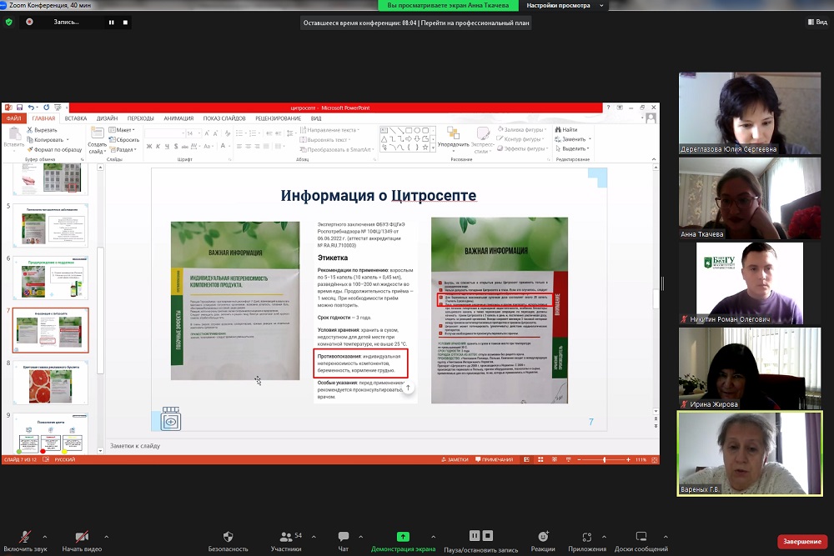834x556 pixels.
Task: Expand audio options arrow beside microphone
Action: coord(45,536)
